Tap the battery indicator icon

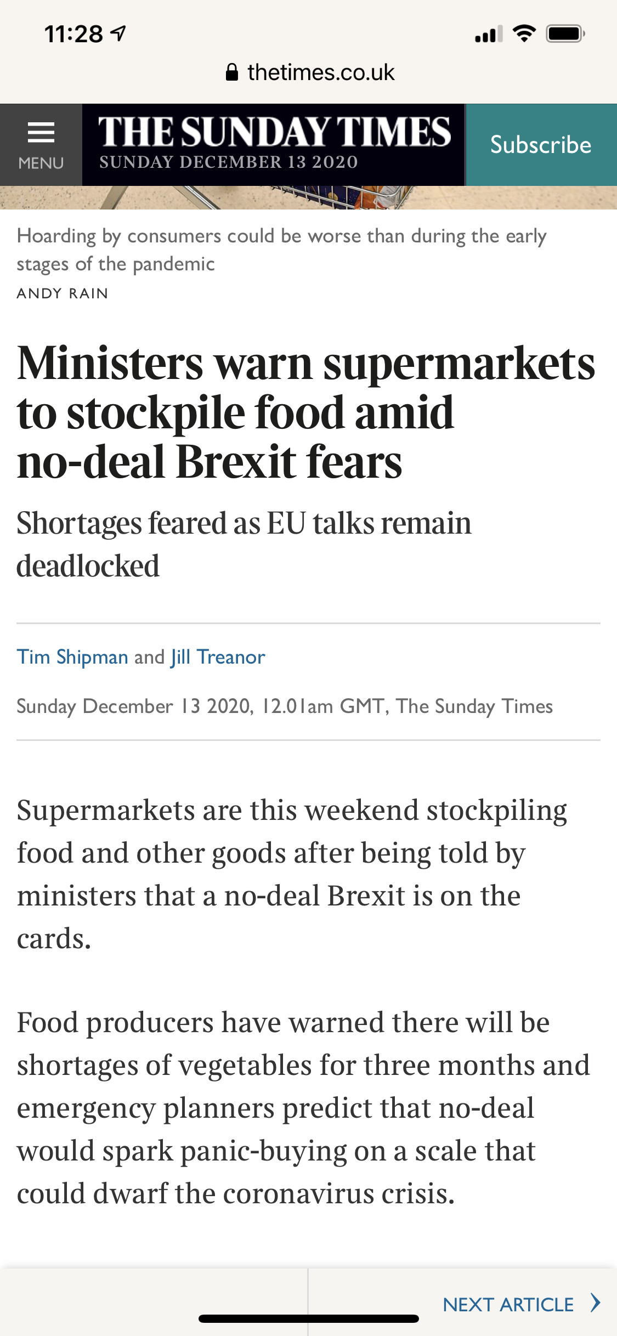pos(565,34)
